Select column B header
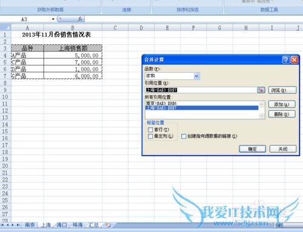This screenshot has width=303, height=232. pos(73,27)
